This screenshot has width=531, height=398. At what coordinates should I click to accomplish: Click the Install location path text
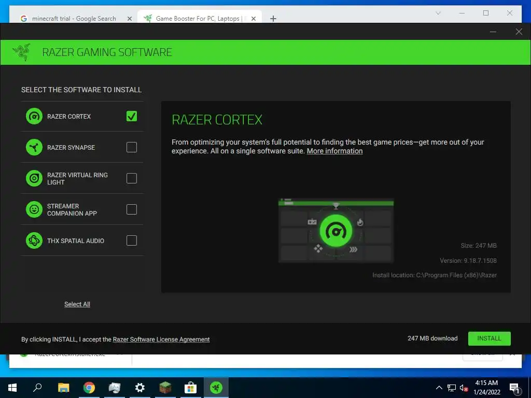[x=435, y=275]
